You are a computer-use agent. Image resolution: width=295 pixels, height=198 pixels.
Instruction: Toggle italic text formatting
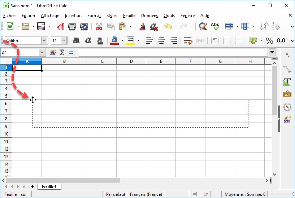[x=88, y=40]
